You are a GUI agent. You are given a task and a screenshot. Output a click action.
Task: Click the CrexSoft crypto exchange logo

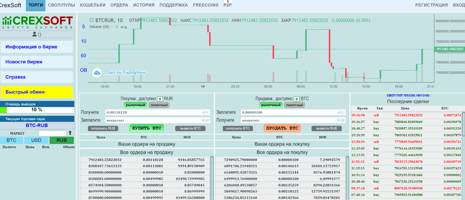coord(37,22)
